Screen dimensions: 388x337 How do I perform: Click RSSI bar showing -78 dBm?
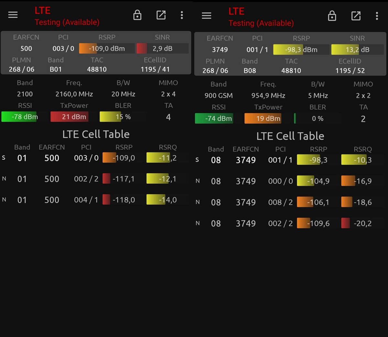[x=19, y=117]
